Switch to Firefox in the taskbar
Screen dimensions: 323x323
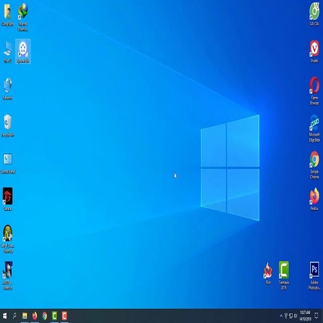click(34, 316)
